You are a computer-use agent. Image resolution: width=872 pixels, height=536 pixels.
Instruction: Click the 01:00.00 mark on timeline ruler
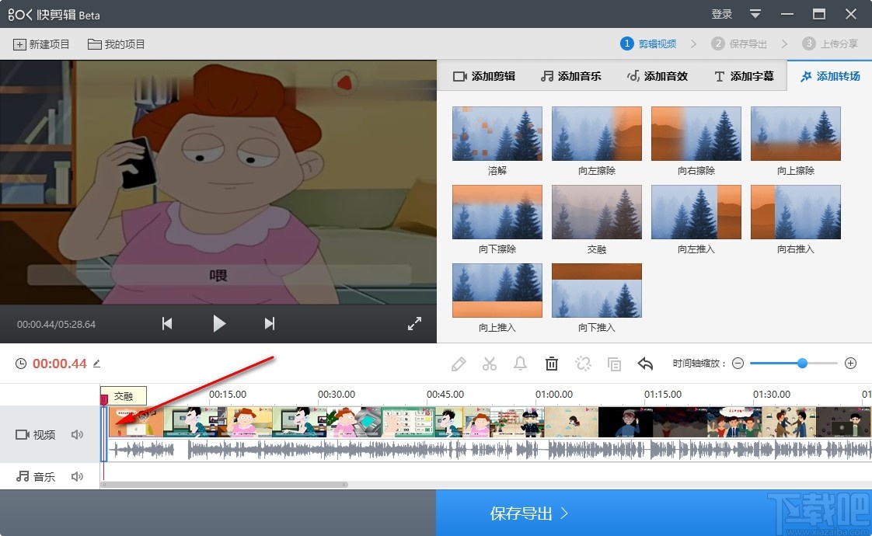pos(554,394)
